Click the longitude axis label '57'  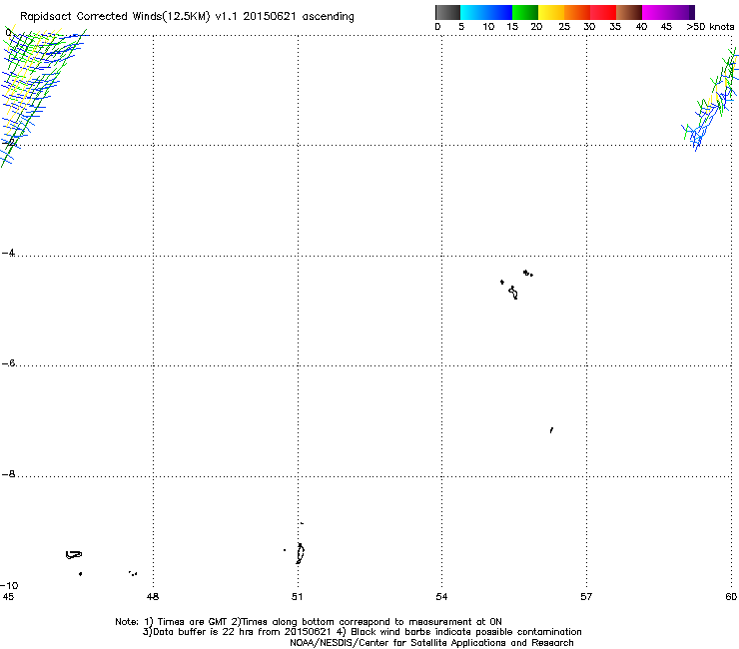click(586, 597)
